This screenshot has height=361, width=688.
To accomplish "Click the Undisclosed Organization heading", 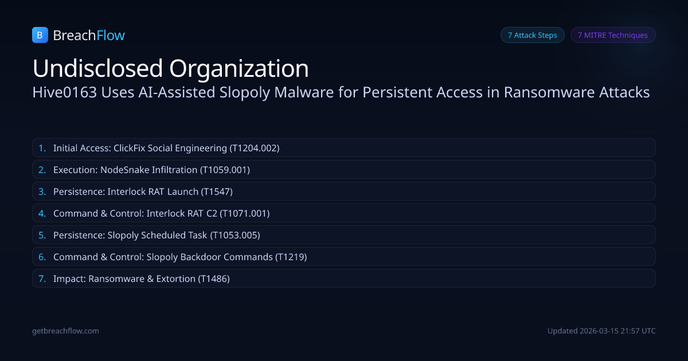I will (x=171, y=68).
